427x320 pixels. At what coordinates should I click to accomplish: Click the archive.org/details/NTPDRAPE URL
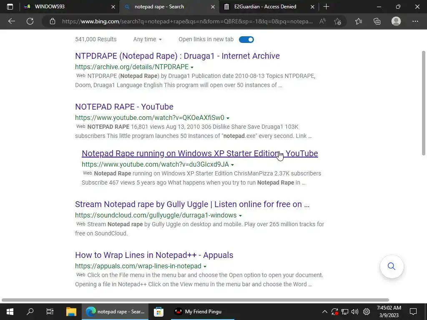(132, 67)
